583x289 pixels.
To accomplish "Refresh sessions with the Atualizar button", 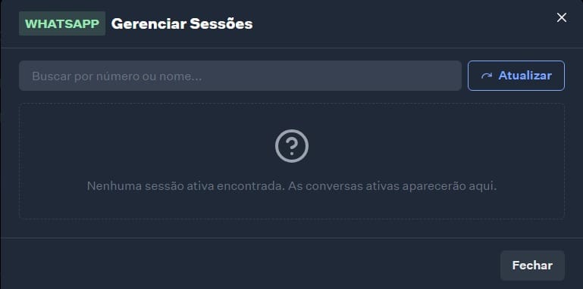I will tap(516, 76).
